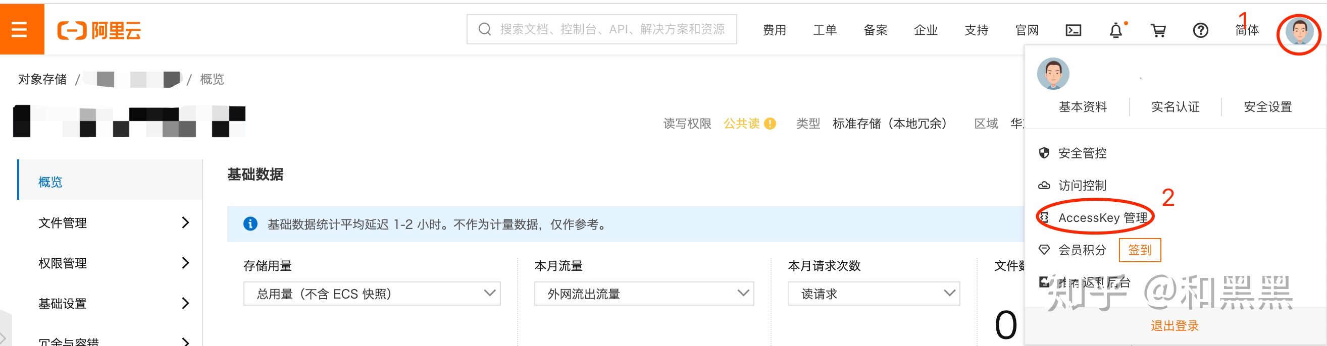Click the 阿里云 logo
This screenshot has height=346, width=1327.
(99, 30)
